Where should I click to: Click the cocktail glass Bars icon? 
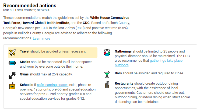coord(107,74)
